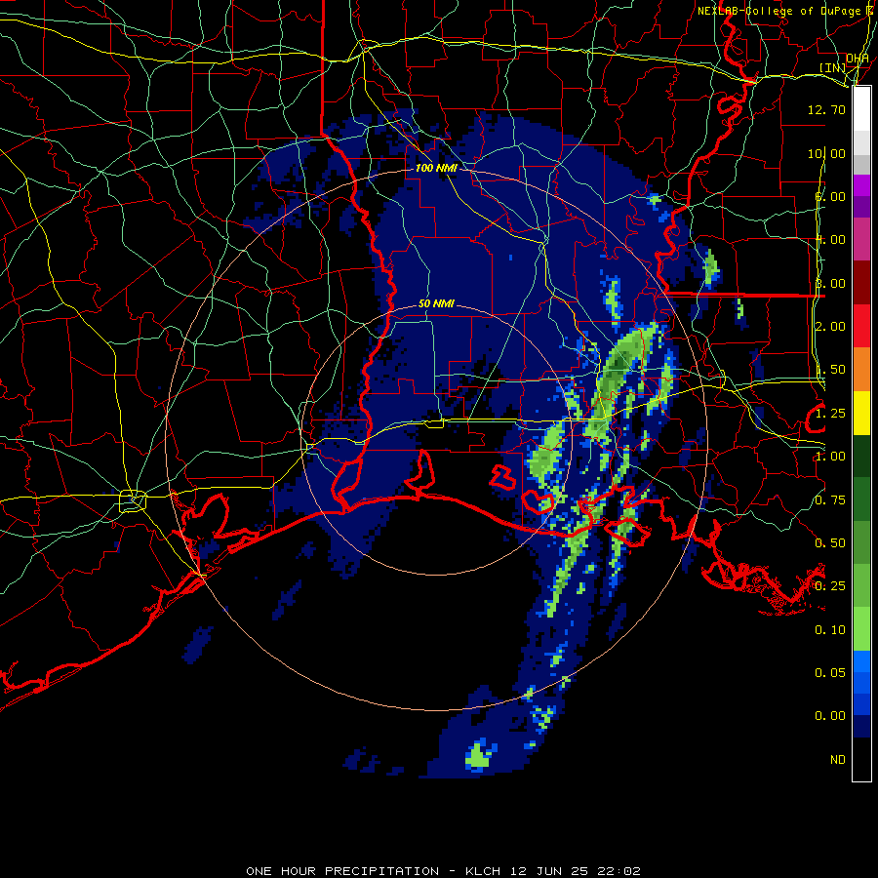Click the yellow swatch on the color scale

861,413
